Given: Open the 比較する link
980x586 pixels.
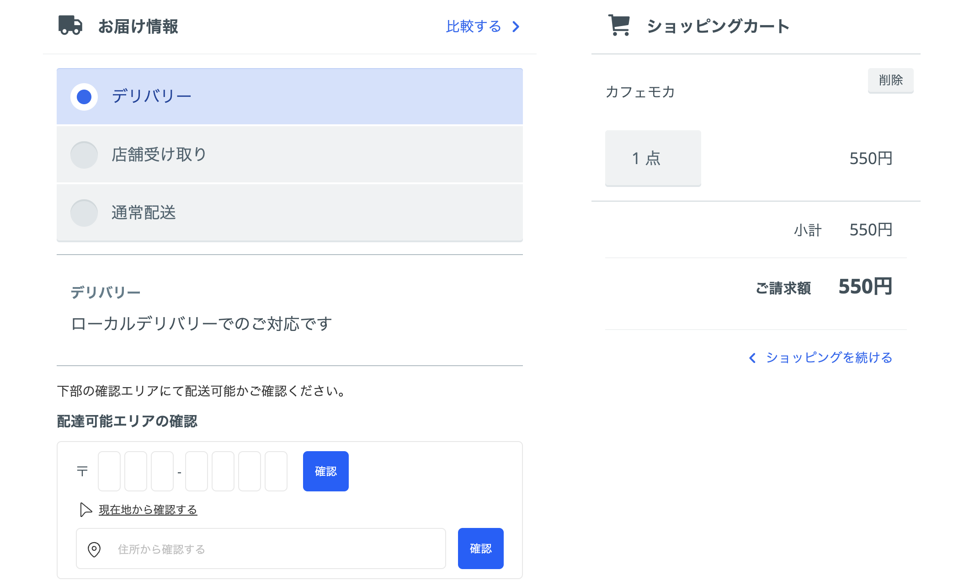Looking at the screenshot, I should tap(474, 27).
